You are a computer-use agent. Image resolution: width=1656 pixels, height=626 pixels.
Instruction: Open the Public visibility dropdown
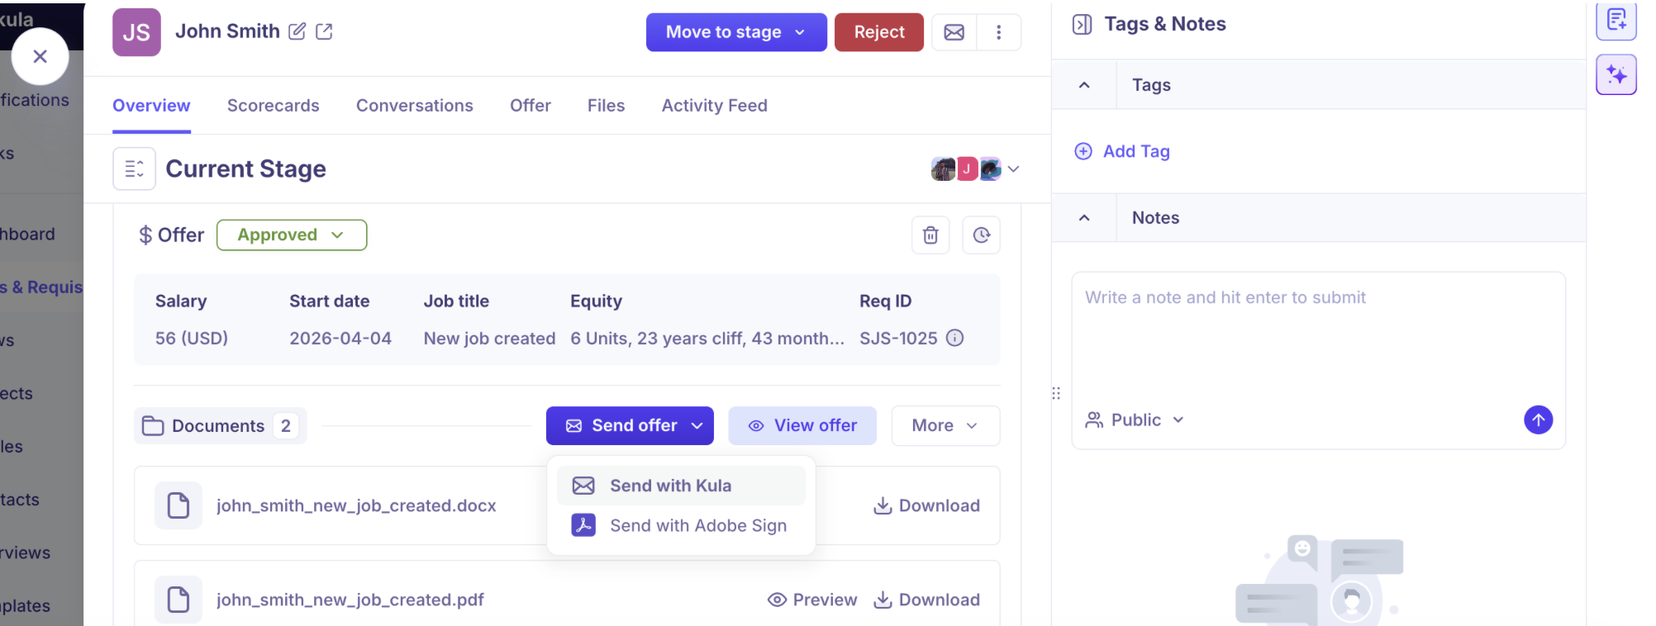point(1135,420)
